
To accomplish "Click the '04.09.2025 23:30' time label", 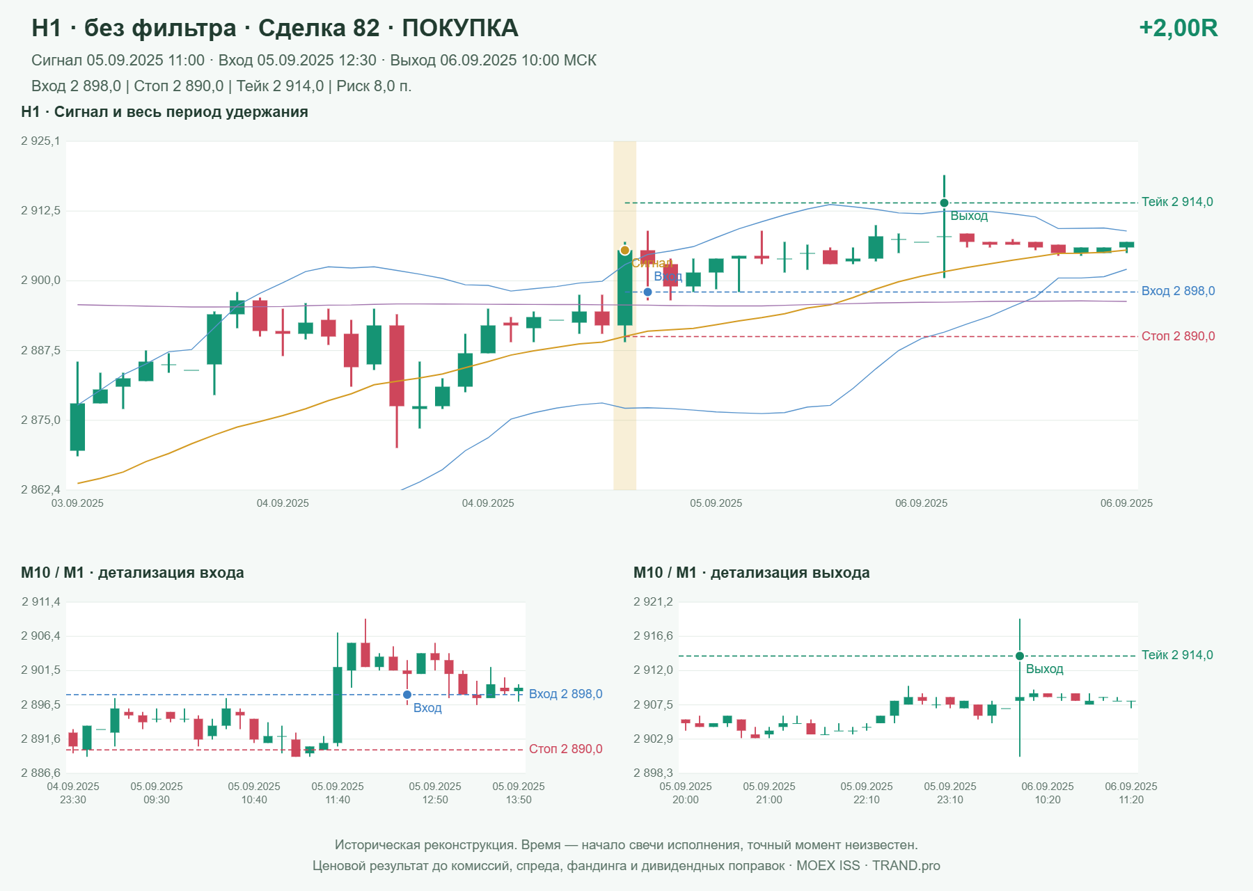I will (x=73, y=793).
